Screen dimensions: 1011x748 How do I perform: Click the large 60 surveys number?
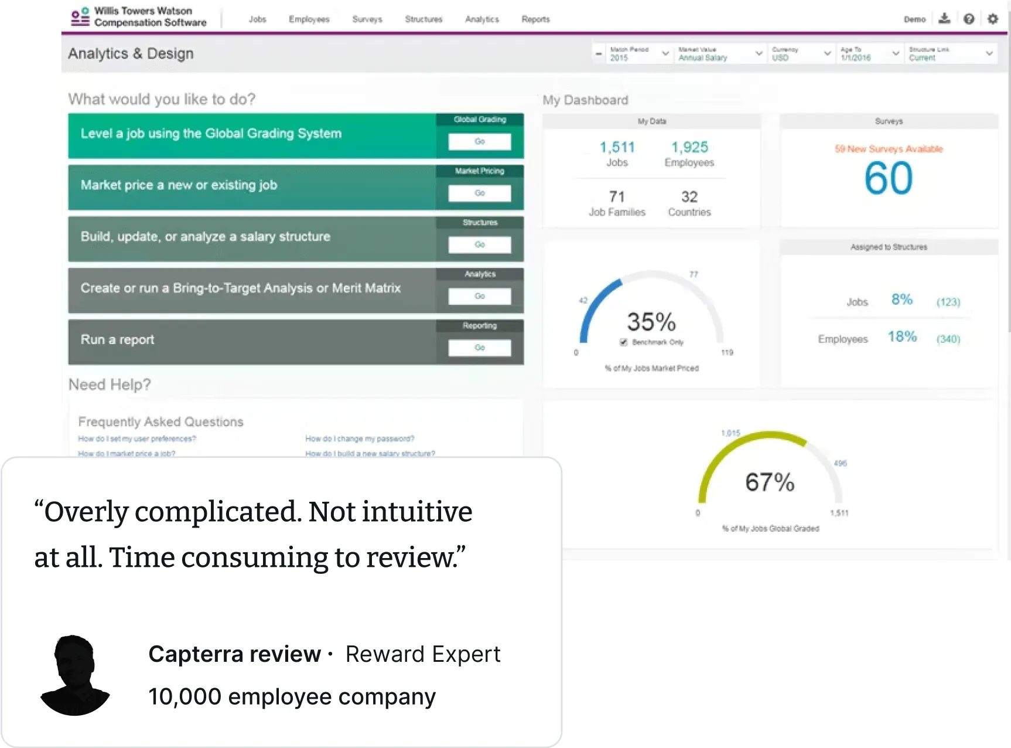click(889, 179)
